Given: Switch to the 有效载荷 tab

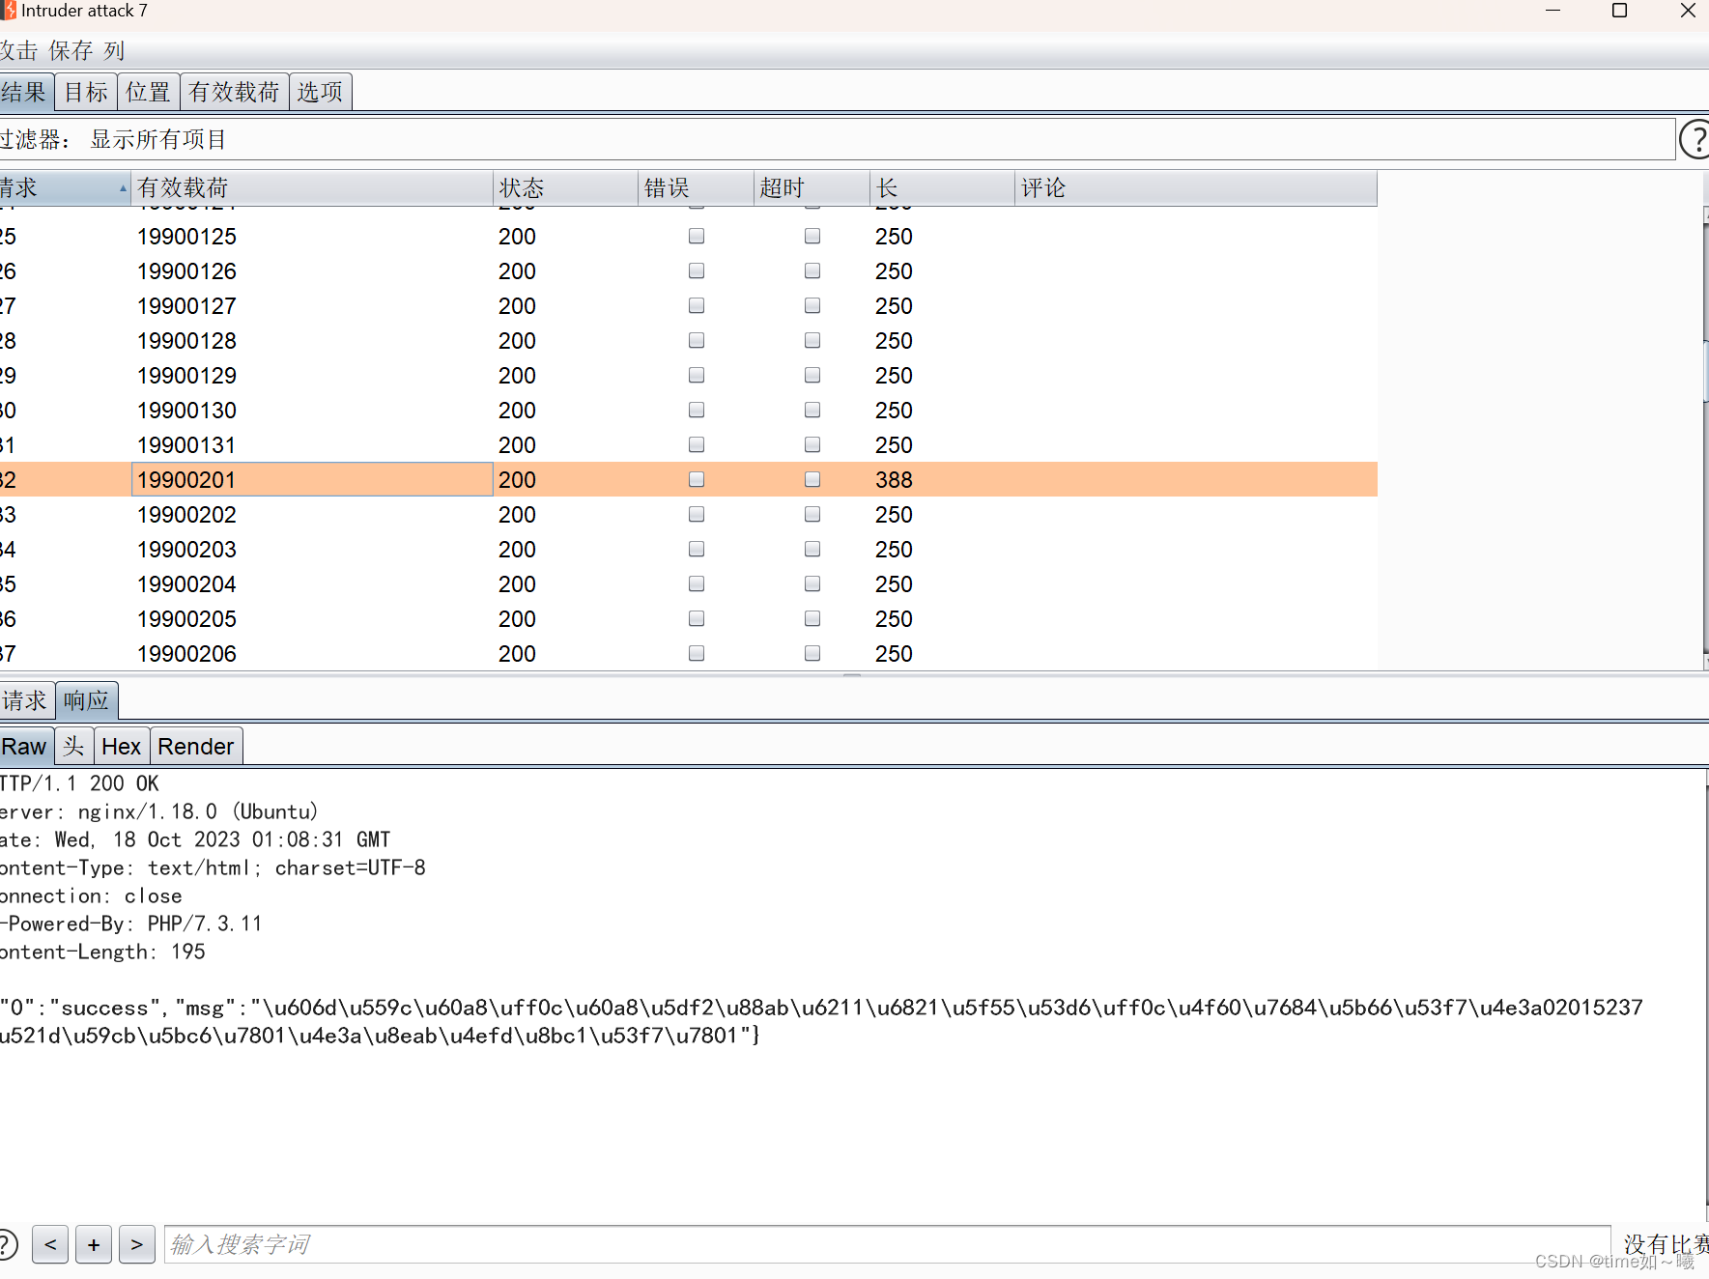Looking at the screenshot, I should [234, 92].
